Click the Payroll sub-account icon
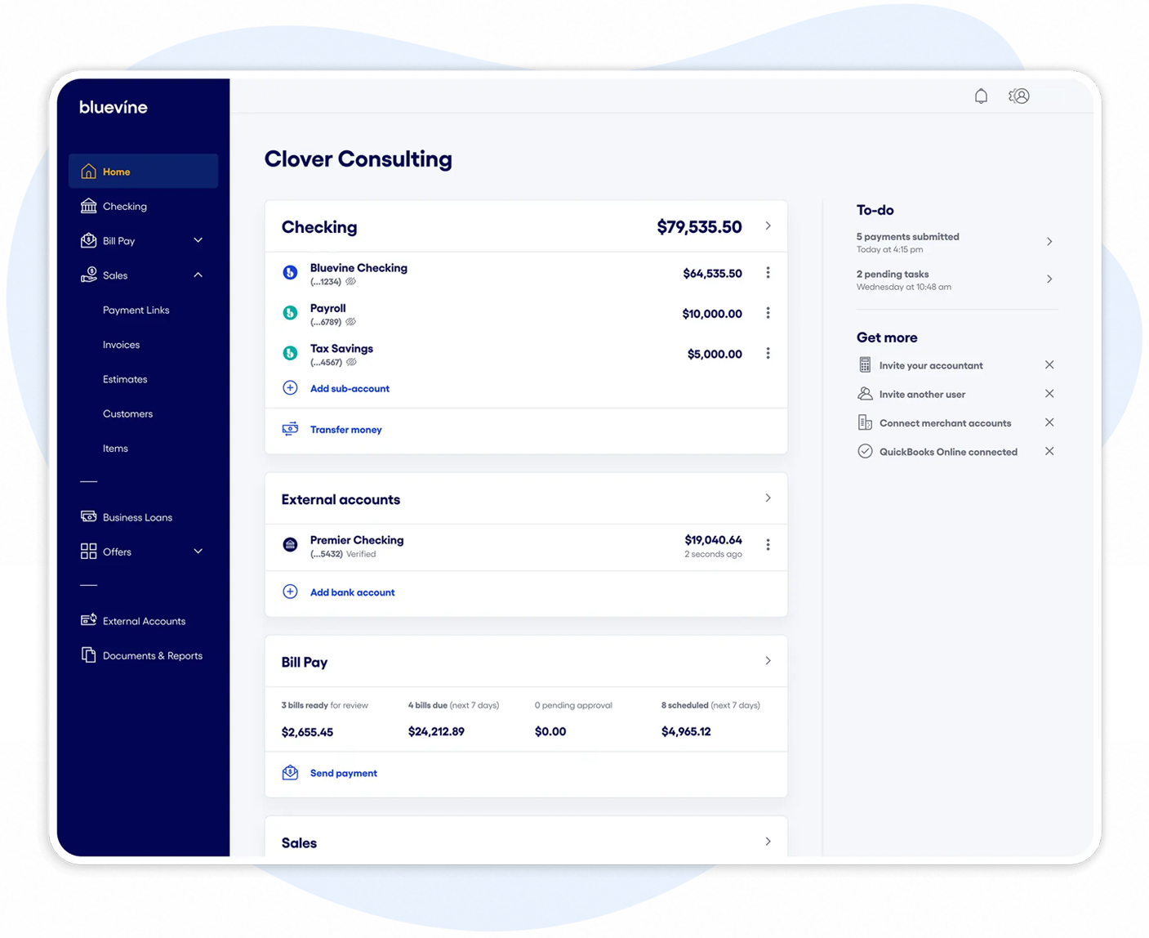The width and height of the screenshot is (1149, 938). (290, 313)
